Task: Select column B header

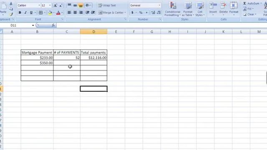Action: click(x=37, y=32)
